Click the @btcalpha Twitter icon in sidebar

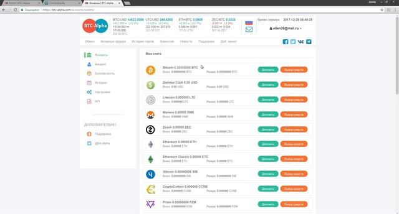point(89,143)
